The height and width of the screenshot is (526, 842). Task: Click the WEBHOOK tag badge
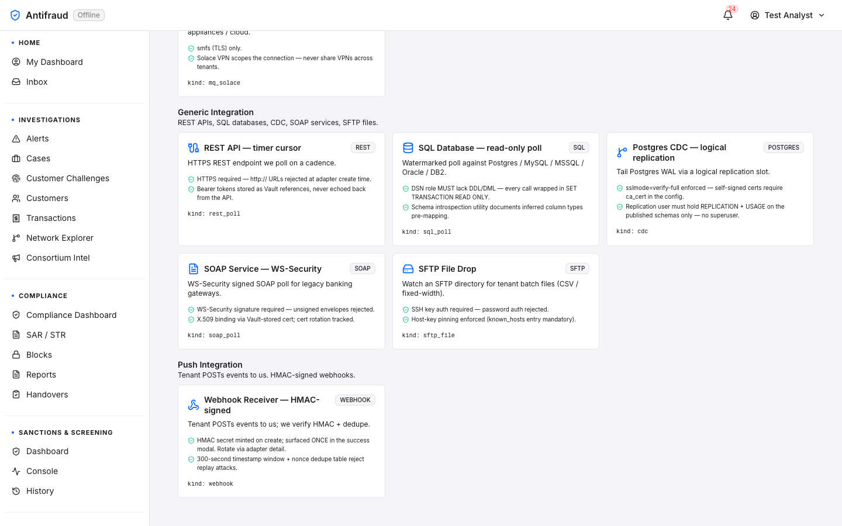click(x=356, y=400)
